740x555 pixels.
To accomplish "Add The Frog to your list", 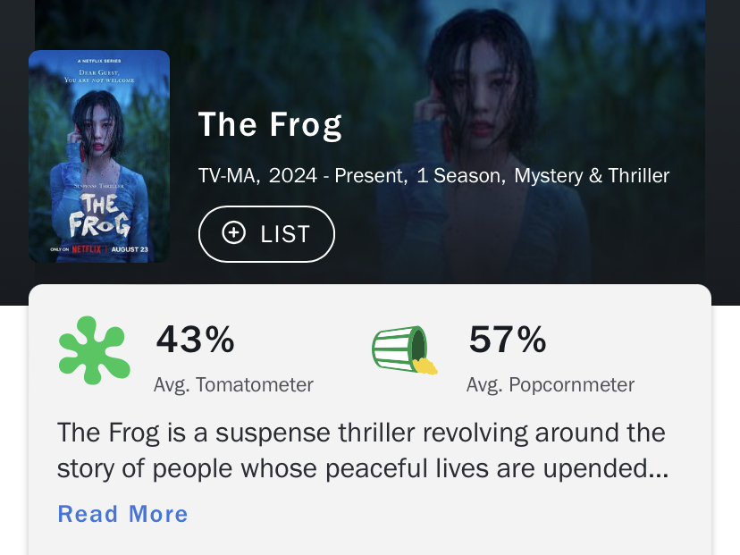I will [266, 234].
